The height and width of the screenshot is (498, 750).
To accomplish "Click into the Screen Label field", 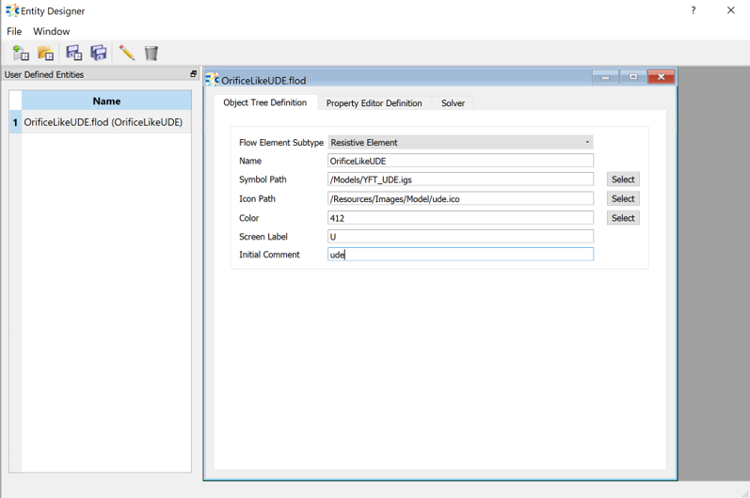I will point(460,237).
